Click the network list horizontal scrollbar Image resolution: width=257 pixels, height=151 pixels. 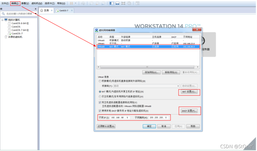click(147, 67)
